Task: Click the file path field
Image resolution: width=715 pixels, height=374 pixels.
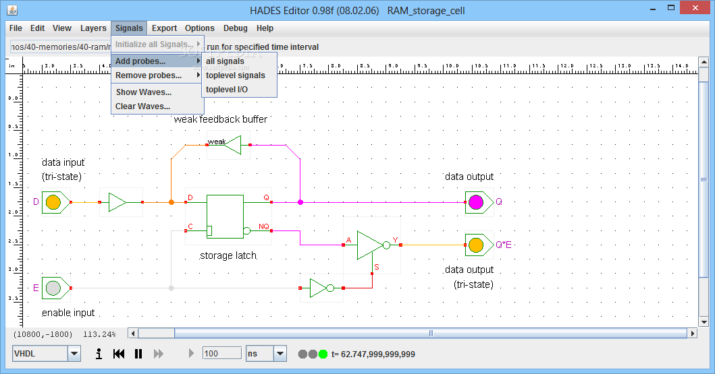Action: (x=61, y=47)
